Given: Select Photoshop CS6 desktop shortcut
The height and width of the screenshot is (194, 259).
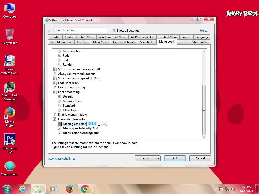Looking at the screenshot, I should point(10,143).
